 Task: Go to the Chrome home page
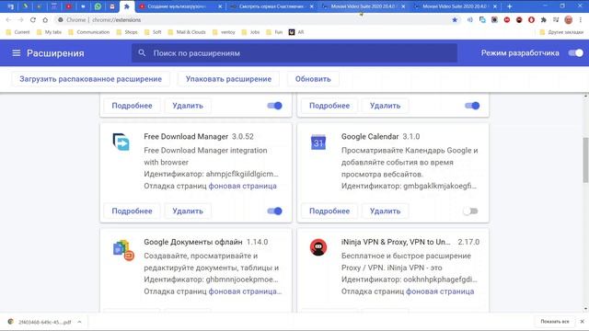click(45, 20)
